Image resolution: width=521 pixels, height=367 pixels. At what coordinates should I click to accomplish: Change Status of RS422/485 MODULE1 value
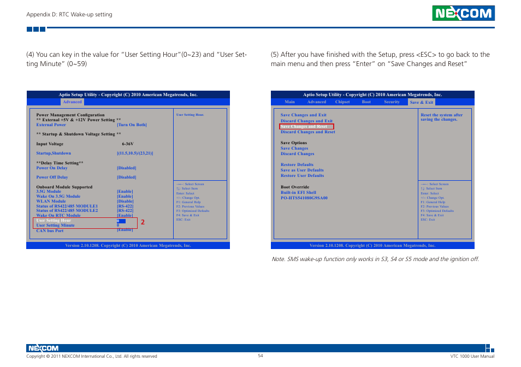pyautogui.click(x=125, y=206)
